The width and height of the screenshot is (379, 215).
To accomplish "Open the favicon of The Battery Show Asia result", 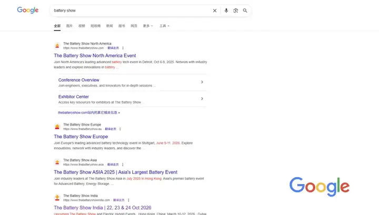I will pyautogui.click(x=57, y=162).
